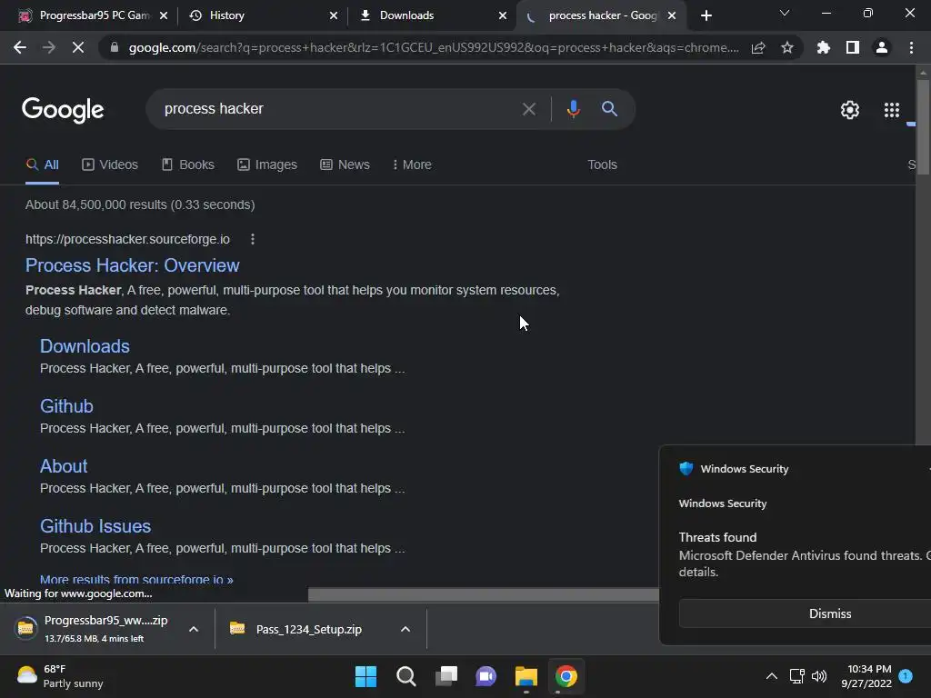This screenshot has height=698, width=931.
Task: Open the Windows Start menu
Action: tap(365, 676)
